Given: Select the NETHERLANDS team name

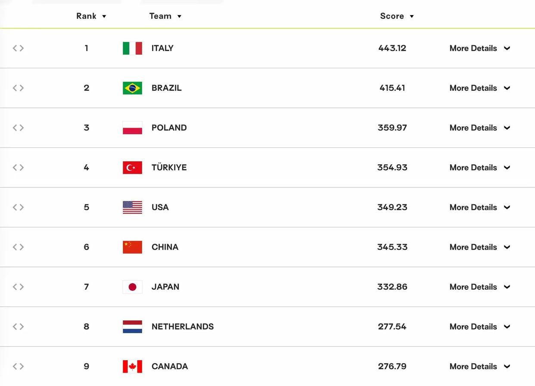Looking at the screenshot, I should tap(183, 327).
